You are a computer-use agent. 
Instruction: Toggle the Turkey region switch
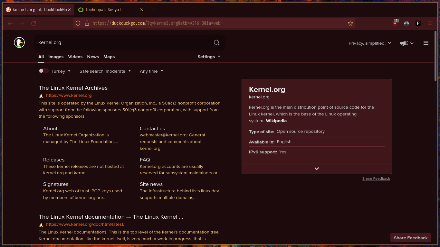43,71
